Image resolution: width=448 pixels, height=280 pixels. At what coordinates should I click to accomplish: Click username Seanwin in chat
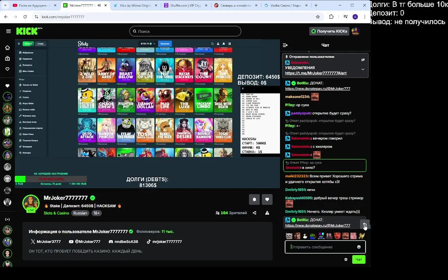292,168
